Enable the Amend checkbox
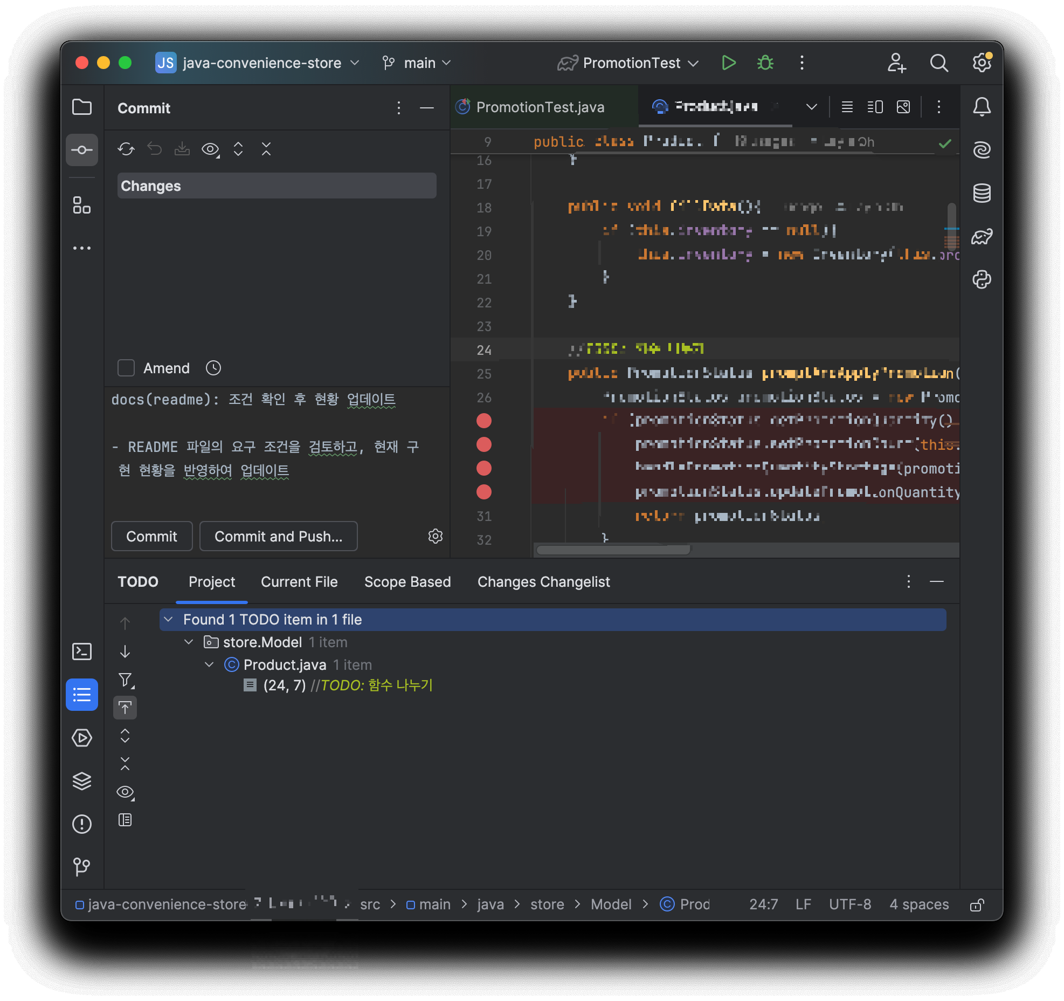 click(x=126, y=368)
